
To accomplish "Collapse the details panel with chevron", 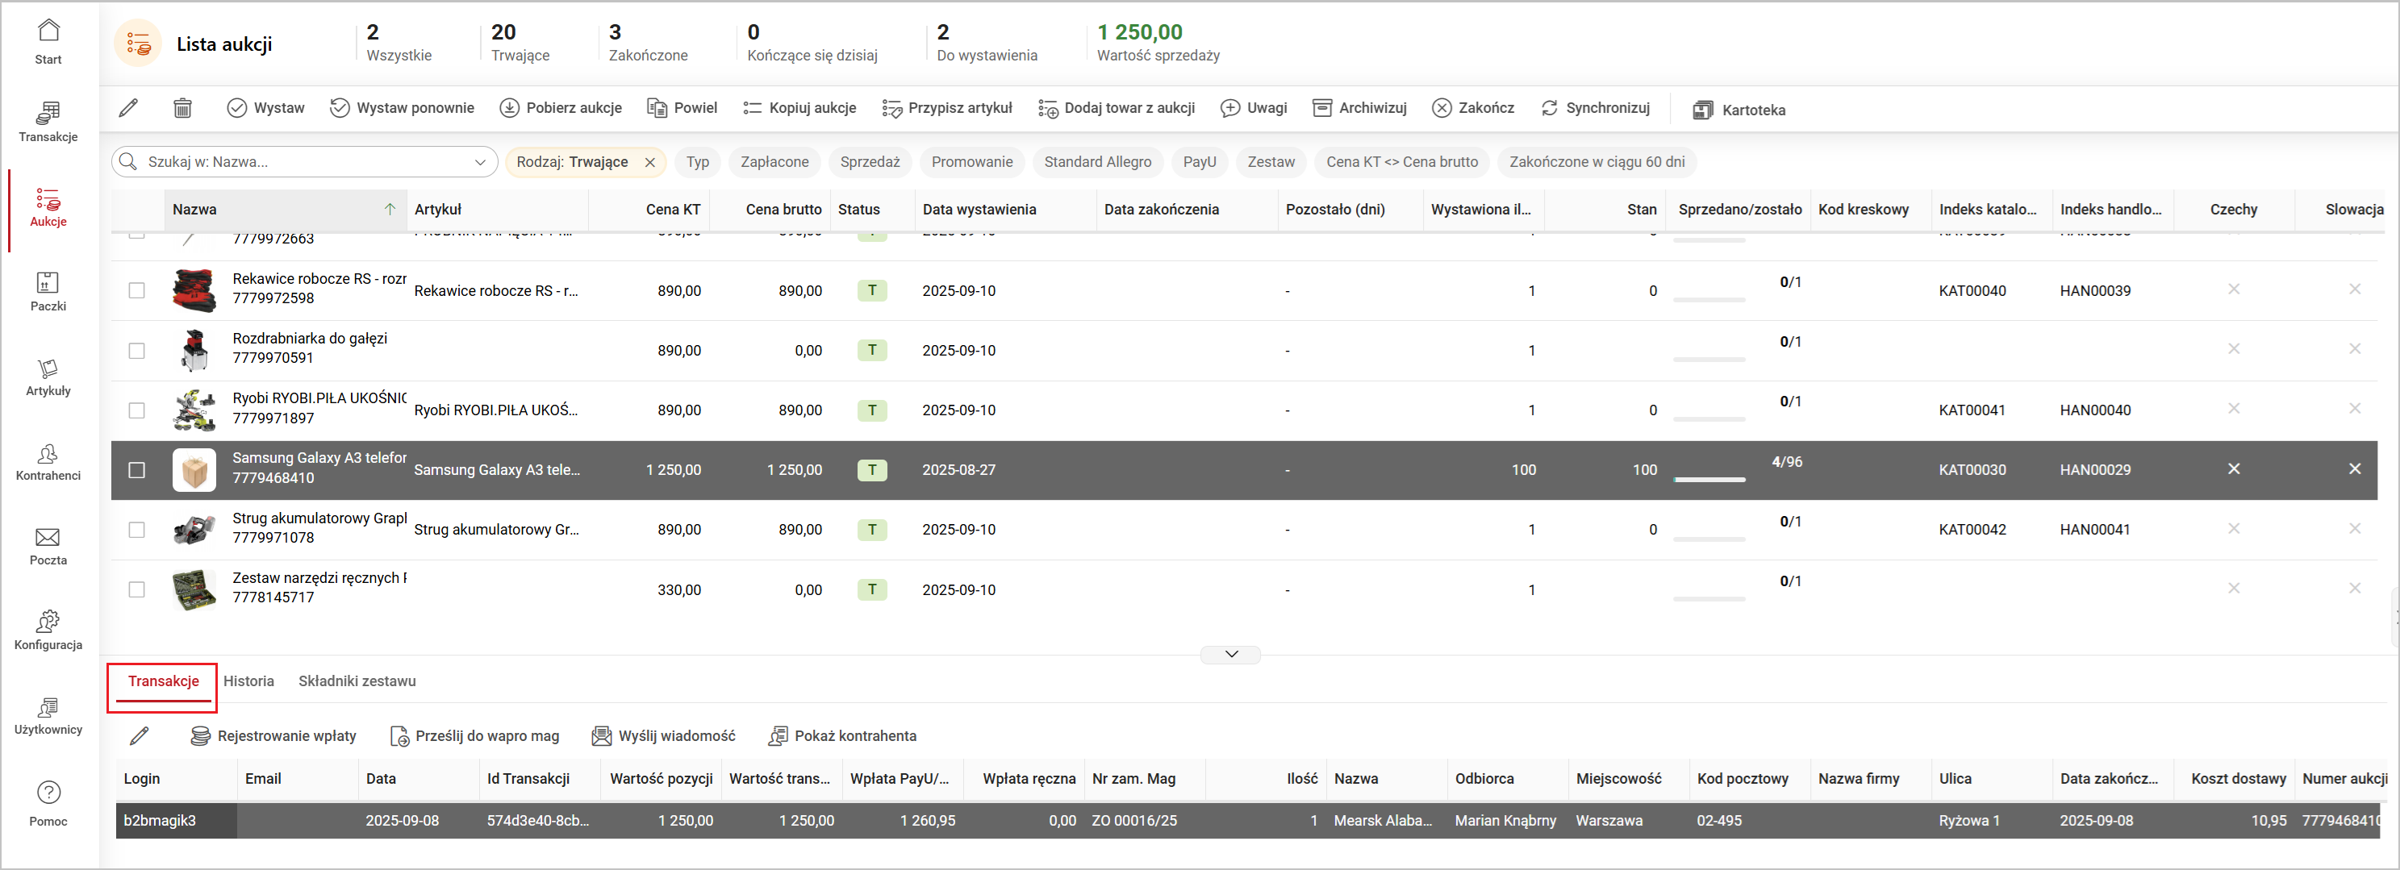I will click(x=1229, y=654).
